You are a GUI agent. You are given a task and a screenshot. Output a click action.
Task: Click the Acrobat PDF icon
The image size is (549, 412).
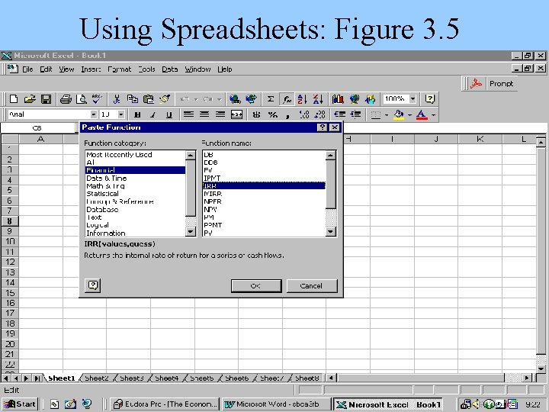tap(476, 84)
